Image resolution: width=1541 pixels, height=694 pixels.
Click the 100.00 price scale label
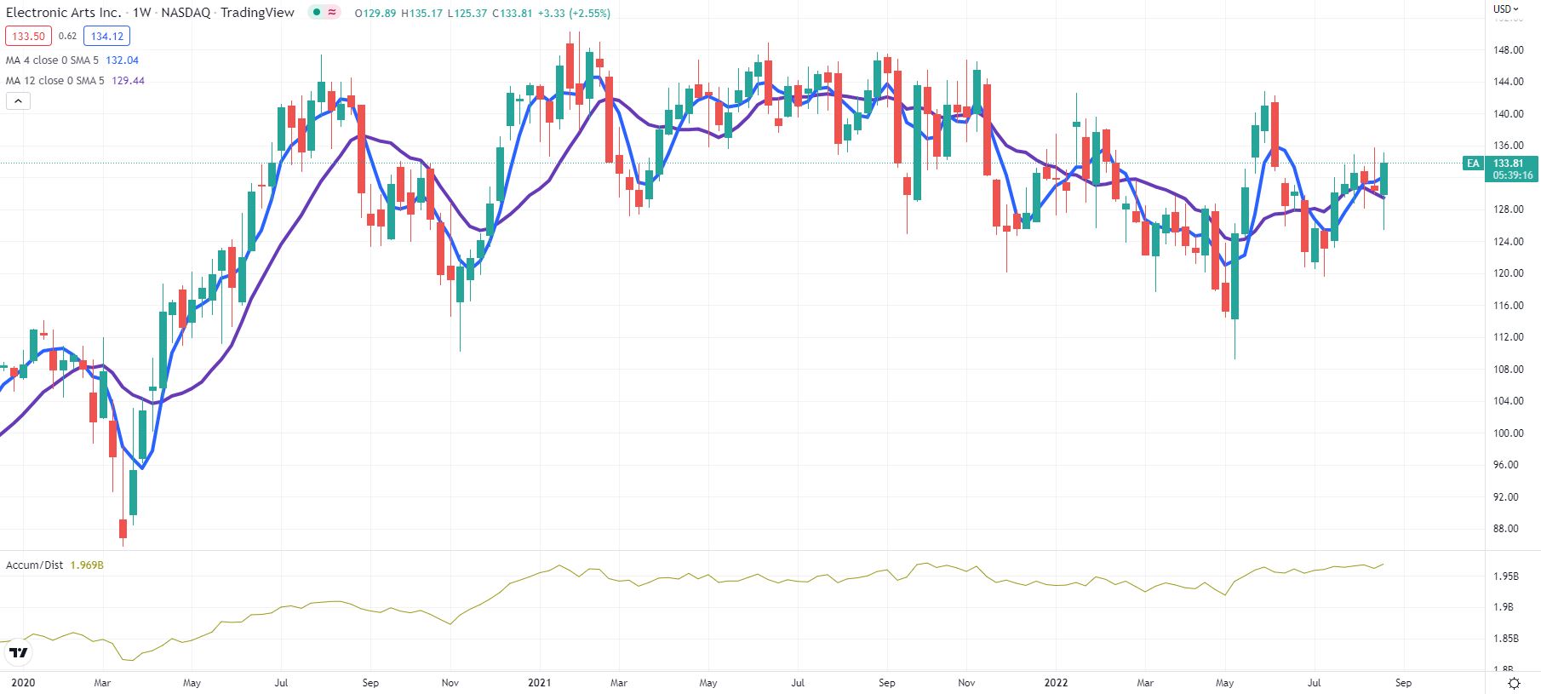tap(1507, 433)
